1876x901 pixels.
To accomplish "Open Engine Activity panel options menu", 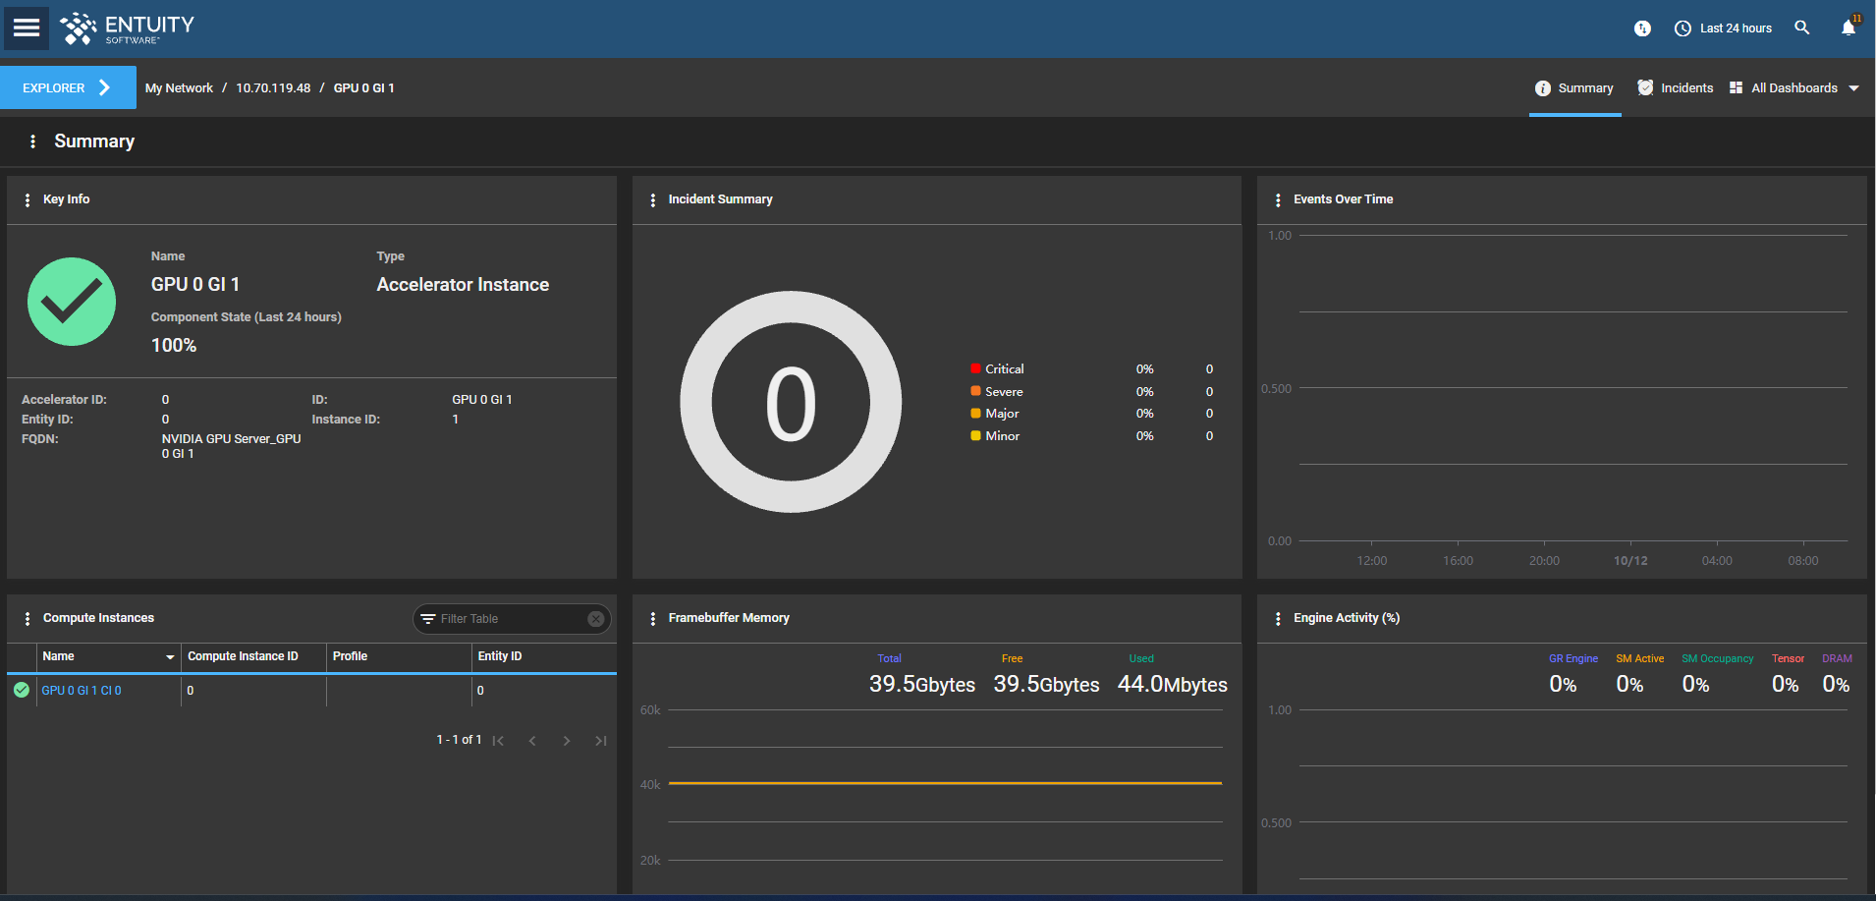I will pyautogui.click(x=1278, y=618).
